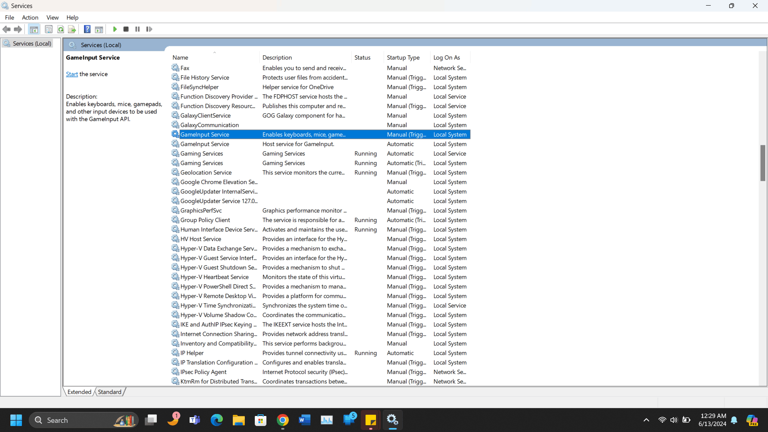Switch to the Standard tab
768x432 pixels.
pyautogui.click(x=109, y=392)
